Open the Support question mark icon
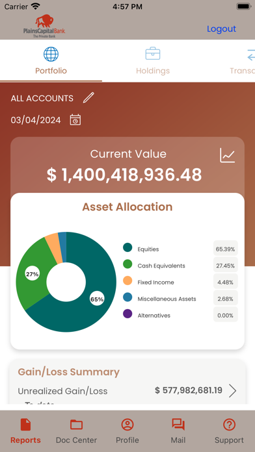 click(229, 425)
